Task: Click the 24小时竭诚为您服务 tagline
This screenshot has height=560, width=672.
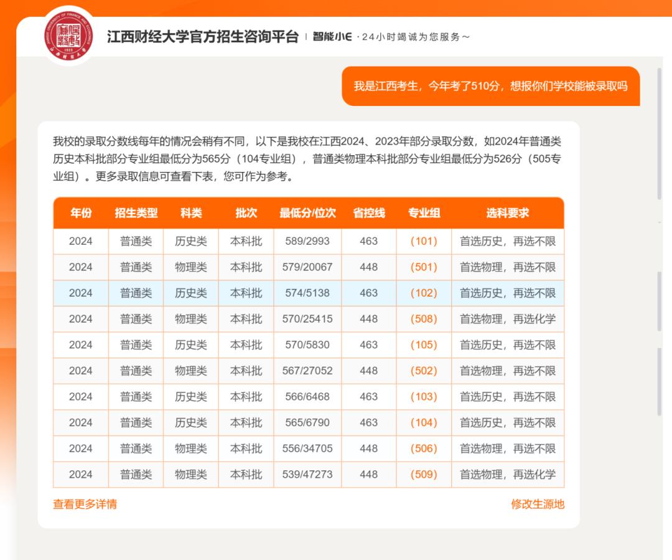Action: pyautogui.click(x=416, y=37)
